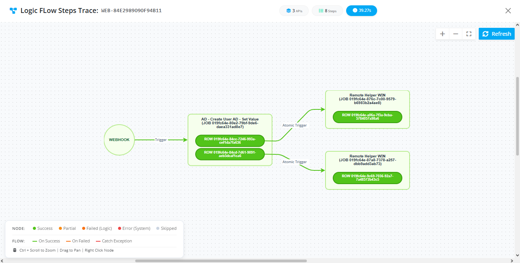Select the ROW 019fc64e-a06a-7f3a node
The height and width of the screenshot is (263, 520).
point(368,117)
